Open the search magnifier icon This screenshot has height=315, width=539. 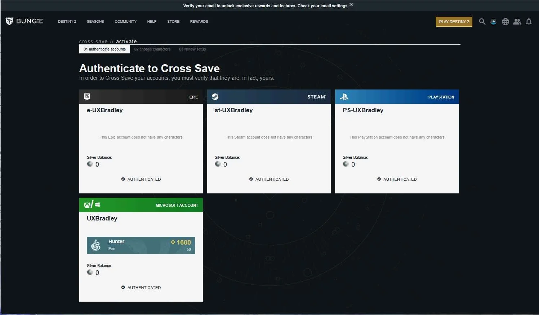click(482, 22)
